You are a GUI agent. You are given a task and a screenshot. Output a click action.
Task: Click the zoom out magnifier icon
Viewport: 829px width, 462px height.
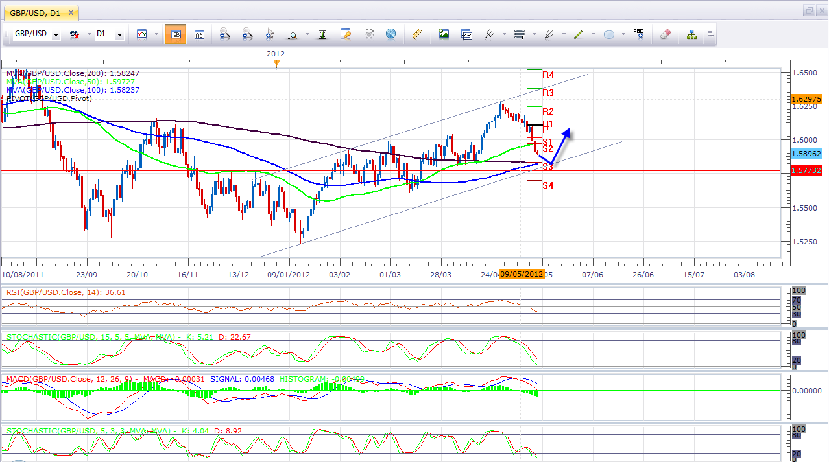click(x=247, y=34)
